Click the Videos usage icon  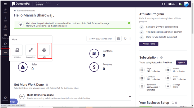168,70
